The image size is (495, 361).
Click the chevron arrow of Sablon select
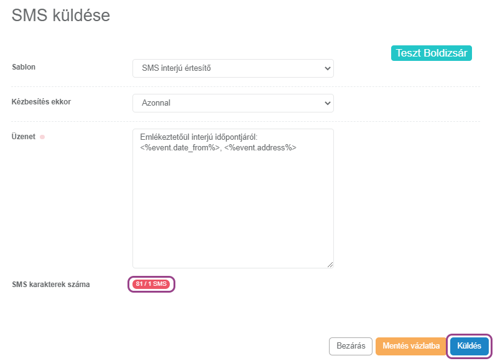click(x=327, y=68)
